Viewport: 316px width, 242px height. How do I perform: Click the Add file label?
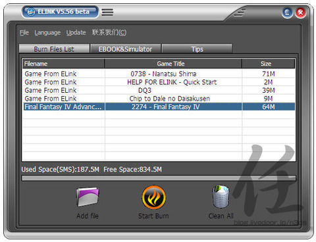click(x=88, y=216)
